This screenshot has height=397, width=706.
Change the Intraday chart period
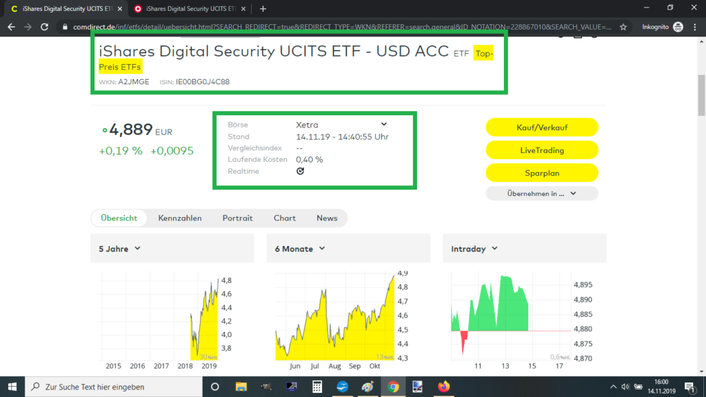[x=474, y=248]
